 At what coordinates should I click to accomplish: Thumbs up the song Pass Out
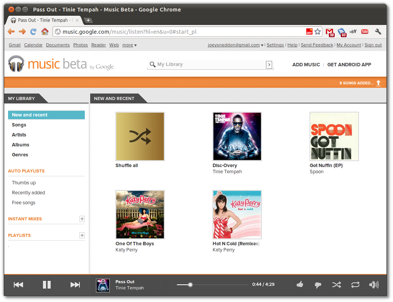(x=300, y=285)
